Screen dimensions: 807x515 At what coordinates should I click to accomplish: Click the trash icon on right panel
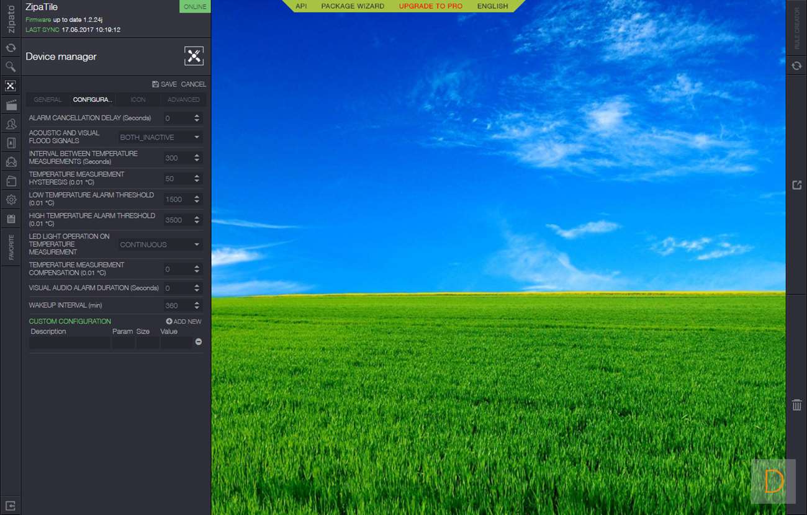point(796,405)
